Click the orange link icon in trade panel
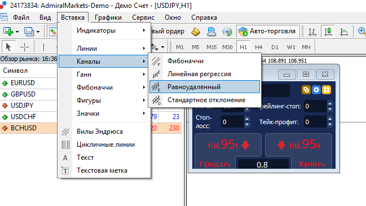This screenshot has height=206, width=366. coord(306,90)
